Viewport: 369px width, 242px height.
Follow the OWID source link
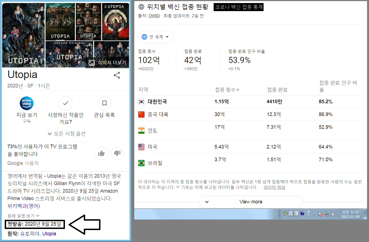(x=154, y=16)
